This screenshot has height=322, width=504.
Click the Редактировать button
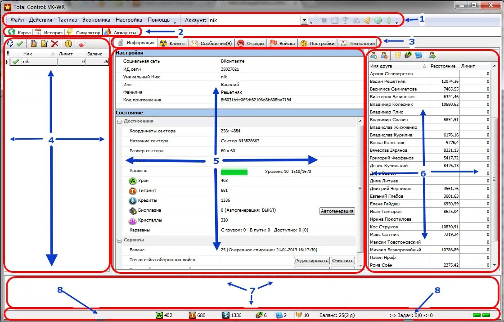[311, 261]
